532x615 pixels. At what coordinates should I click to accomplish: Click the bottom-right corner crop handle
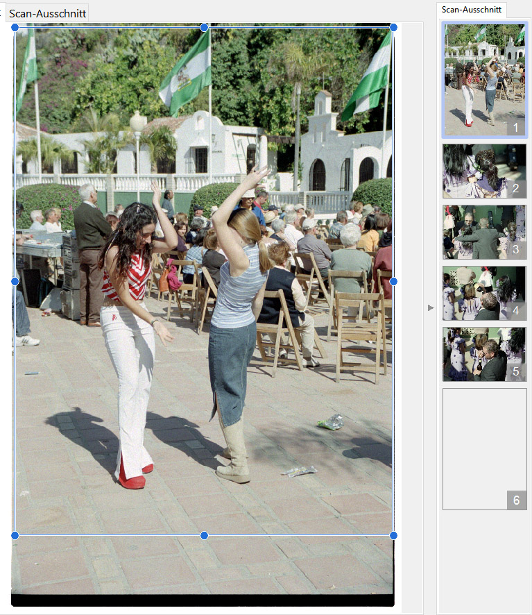pos(393,535)
